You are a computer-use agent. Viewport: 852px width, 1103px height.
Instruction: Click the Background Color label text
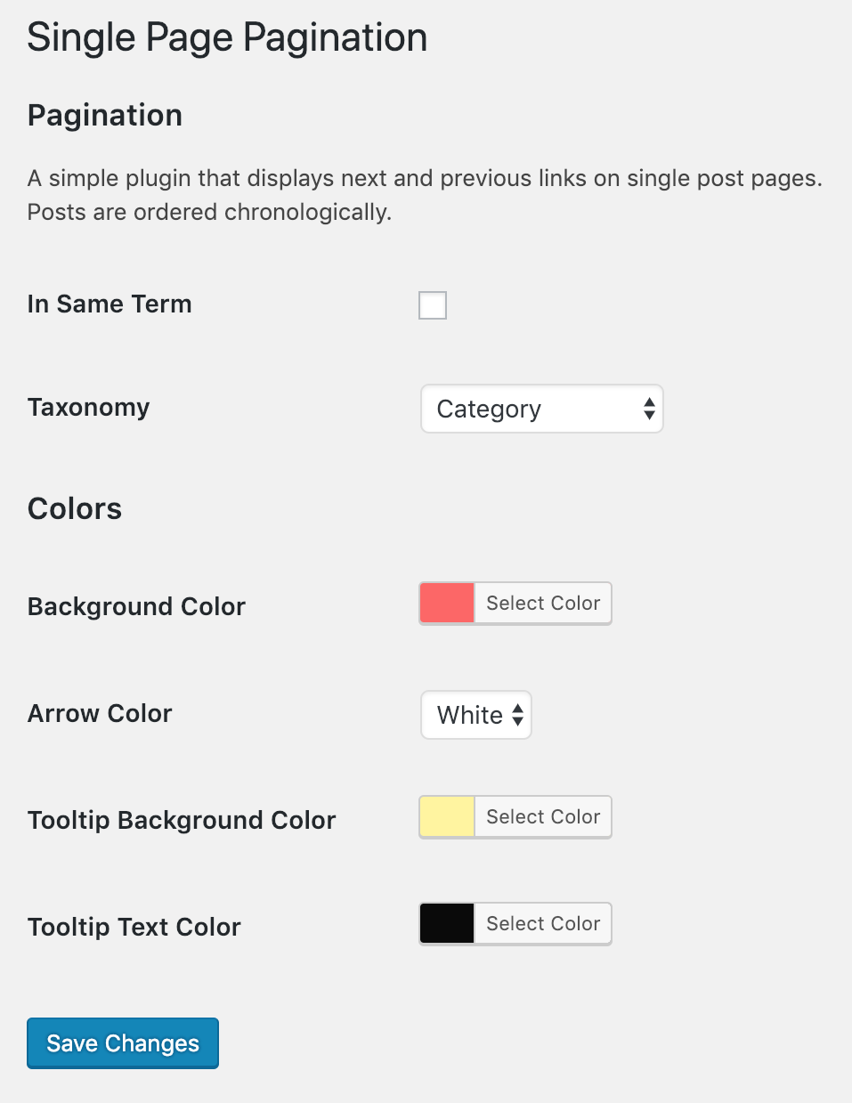136,607
